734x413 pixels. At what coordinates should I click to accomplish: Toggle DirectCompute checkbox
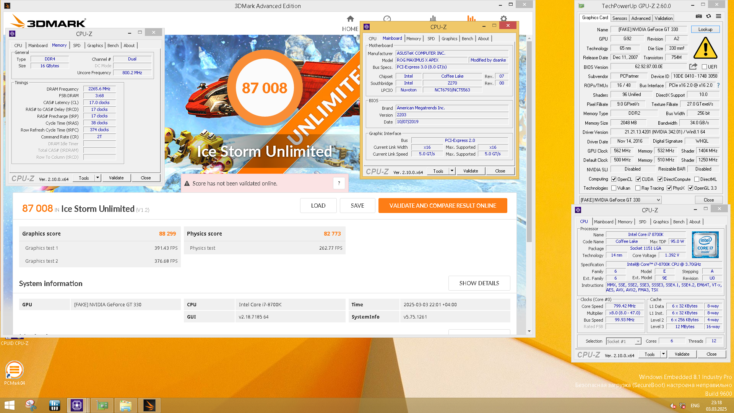tap(660, 179)
